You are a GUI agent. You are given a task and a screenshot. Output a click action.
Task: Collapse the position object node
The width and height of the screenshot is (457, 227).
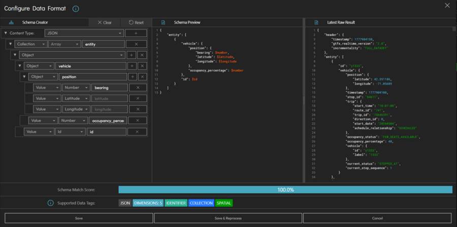[24, 77]
